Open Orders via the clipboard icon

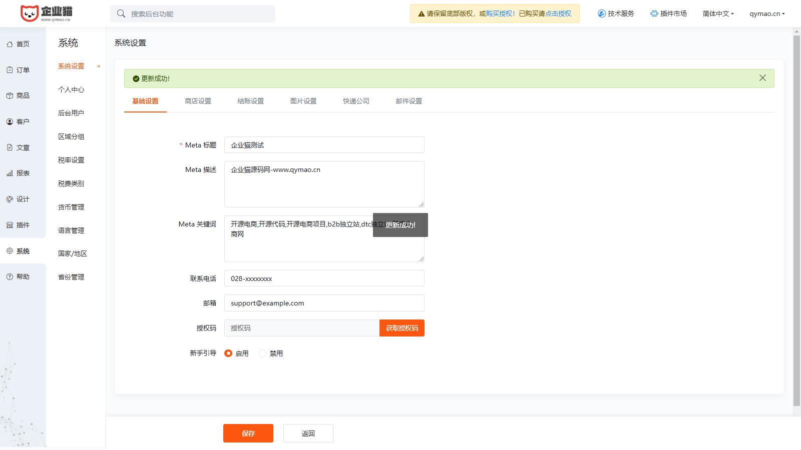pyautogui.click(x=10, y=70)
